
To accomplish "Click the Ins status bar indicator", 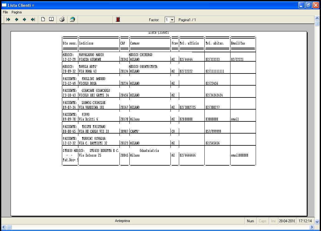I will [273, 221].
